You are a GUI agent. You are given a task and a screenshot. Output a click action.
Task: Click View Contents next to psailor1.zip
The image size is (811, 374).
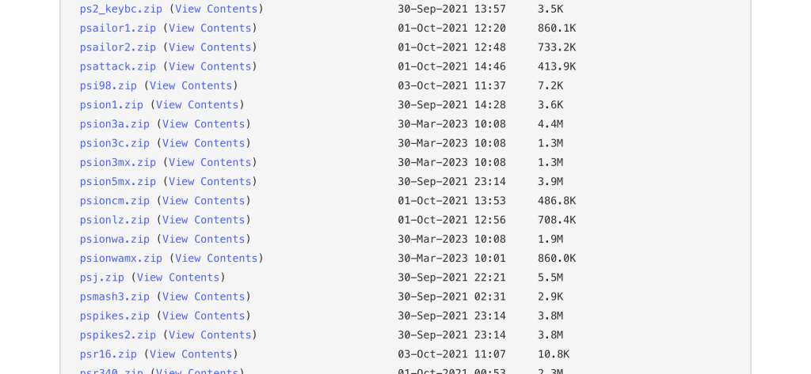210,28
